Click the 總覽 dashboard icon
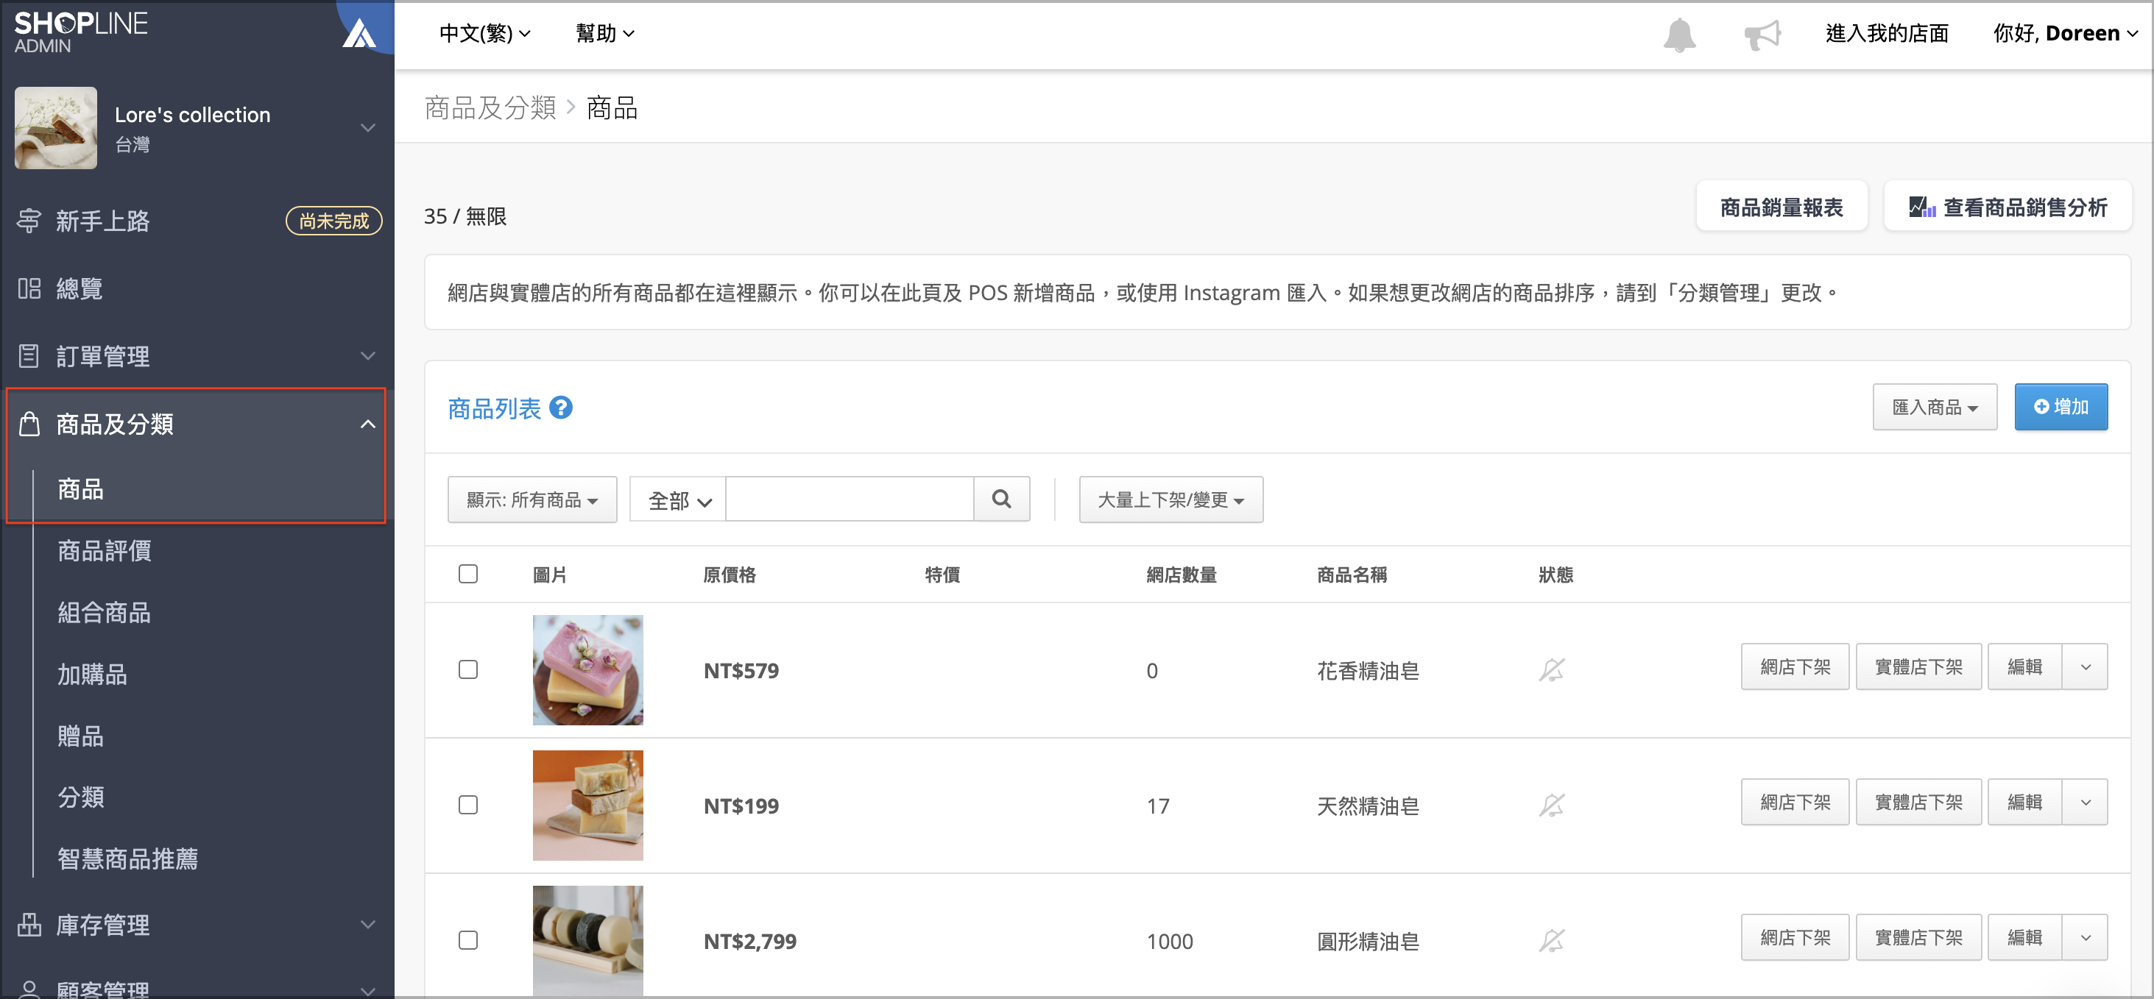This screenshot has height=999, width=2154. [29, 288]
